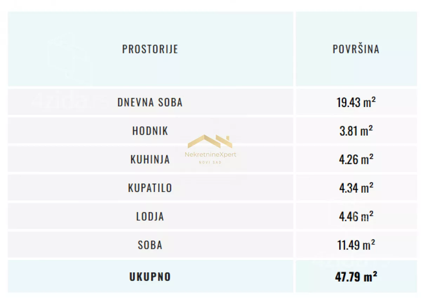Viewport: 421px width, 299px height.
Task: Click the SOBA row label
Action: click(x=150, y=245)
